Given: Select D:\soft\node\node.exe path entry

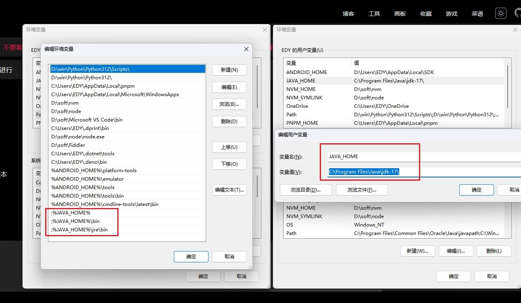Looking at the screenshot, I should click(127, 136).
